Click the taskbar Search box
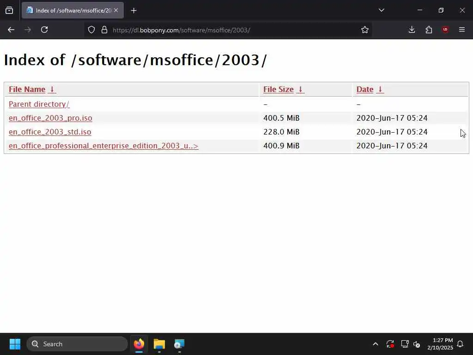 tap(77, 344)
